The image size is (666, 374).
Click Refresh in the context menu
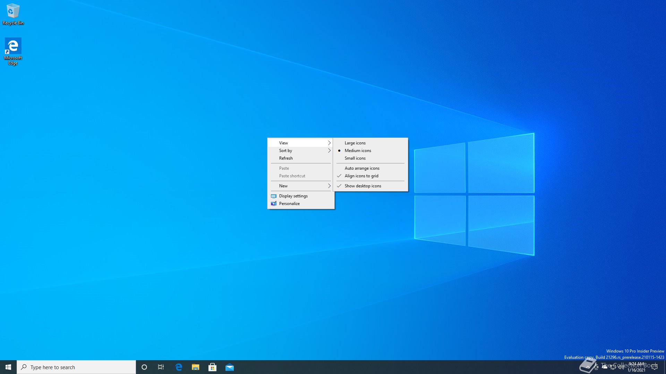pyautogui.click(x=300, y=158)
